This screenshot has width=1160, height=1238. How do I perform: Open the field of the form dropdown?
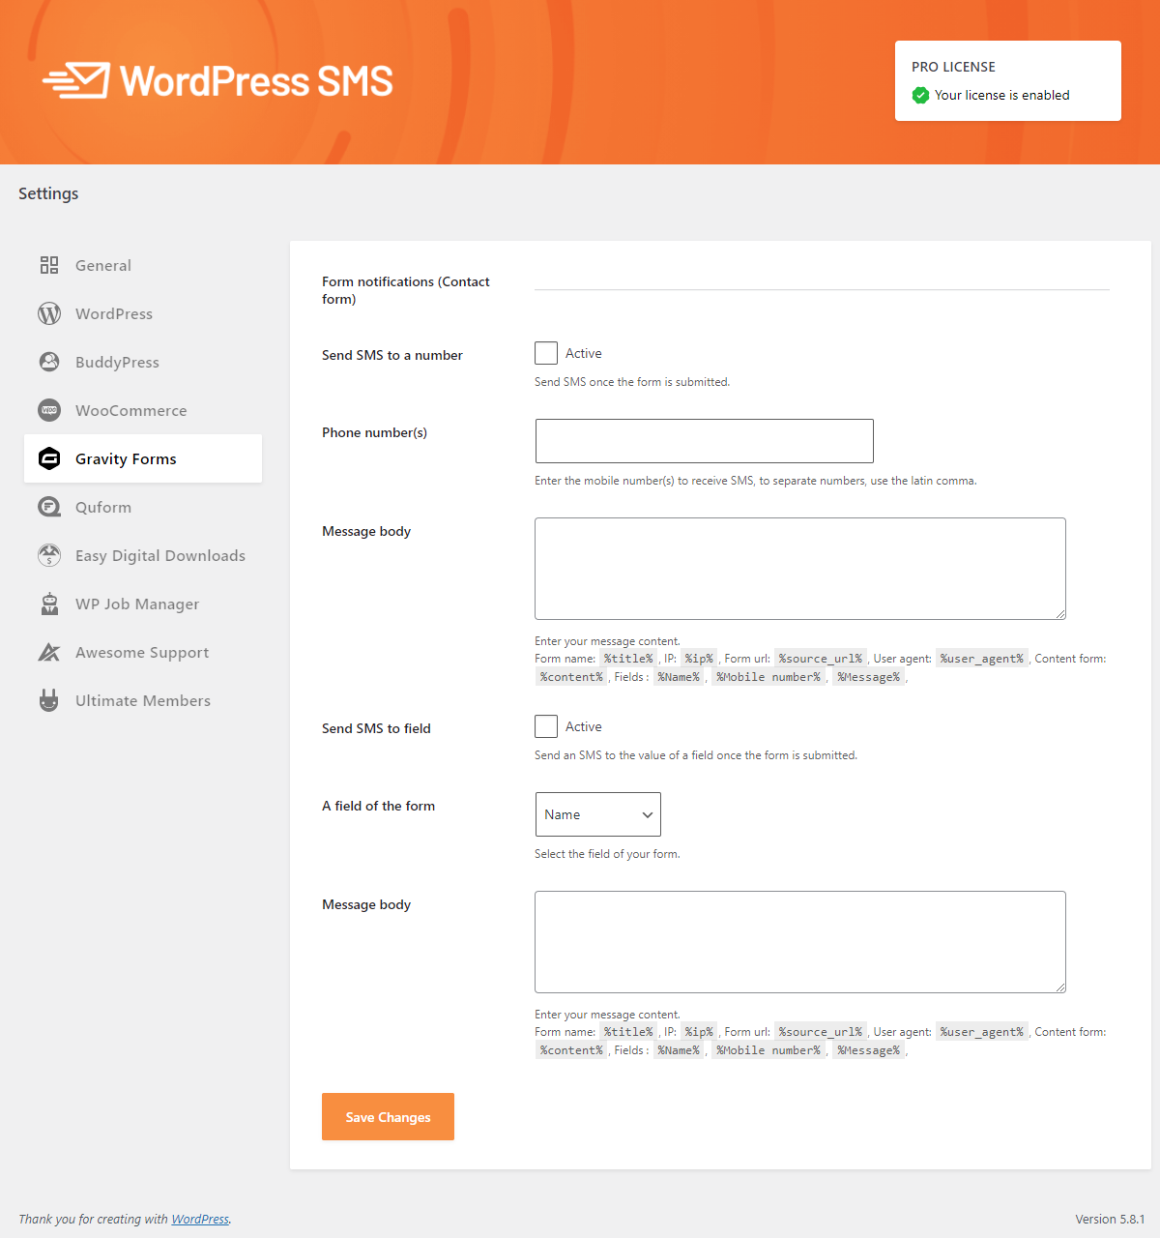click(598, 814)
